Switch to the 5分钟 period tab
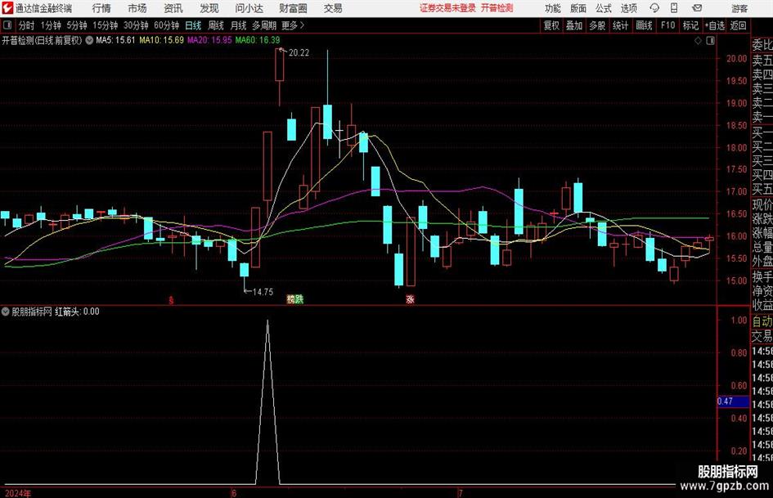 pyautogui.click(x=77, y=25)
